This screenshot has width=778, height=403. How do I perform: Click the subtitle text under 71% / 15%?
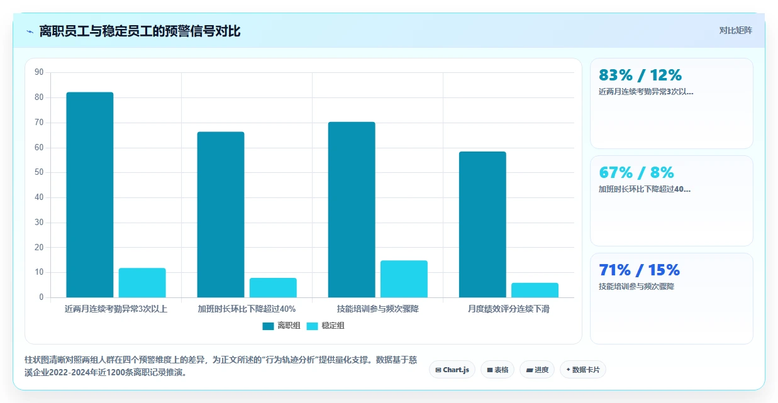(x=636, y=286)
